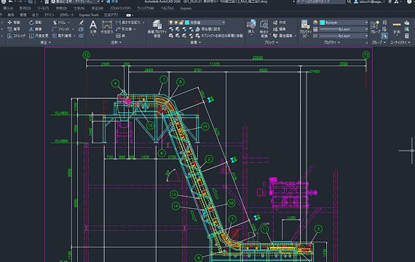Expand the Annotation (注釈) panel
This screenshot has height=262, width=415.
(116, 42)
